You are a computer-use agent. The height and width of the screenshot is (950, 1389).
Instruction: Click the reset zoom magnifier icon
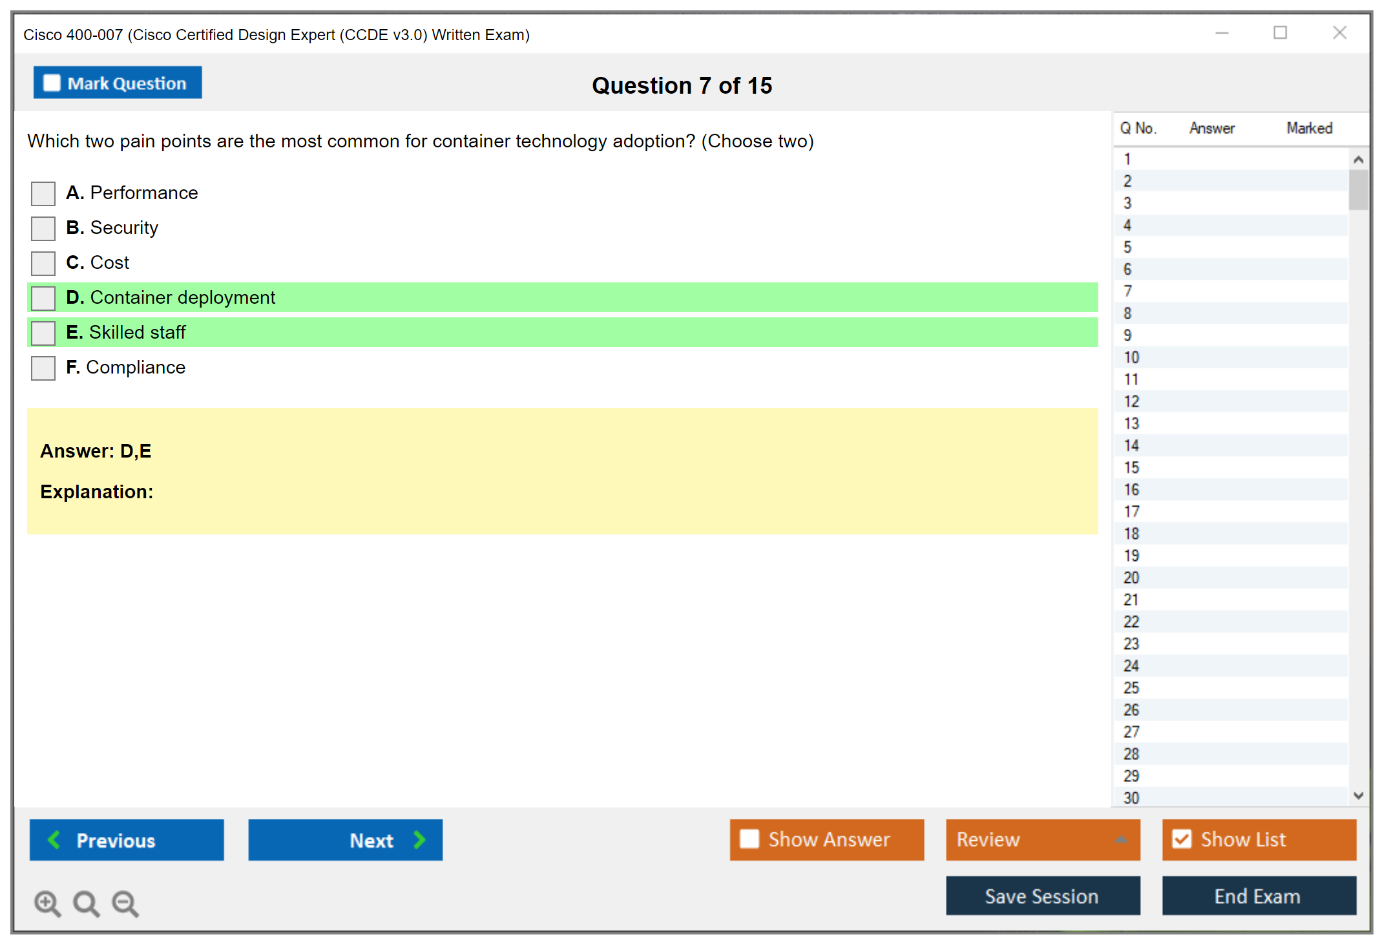click(86, 903)
